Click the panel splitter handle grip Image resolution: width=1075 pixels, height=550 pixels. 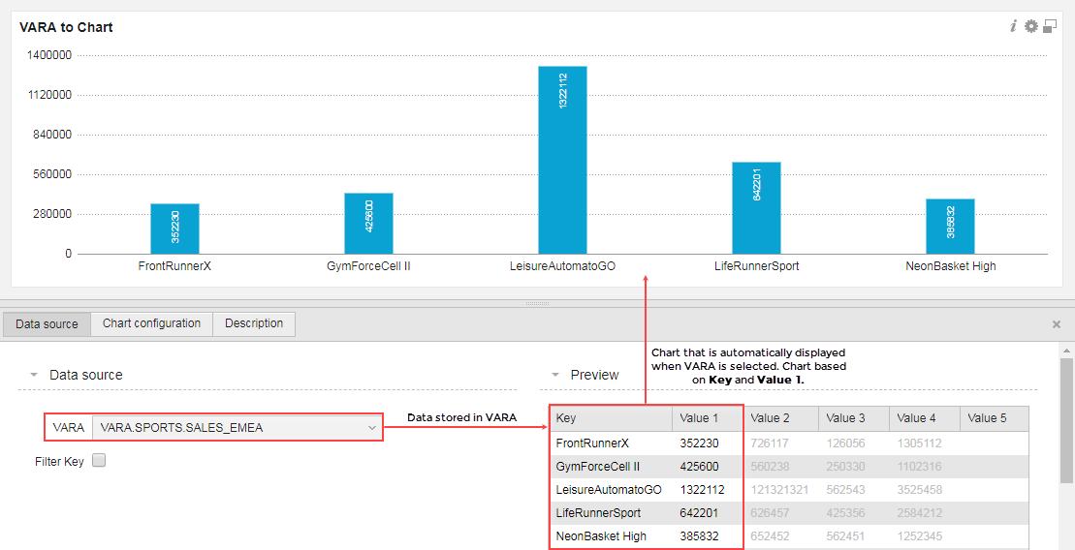tap(537, 303)
